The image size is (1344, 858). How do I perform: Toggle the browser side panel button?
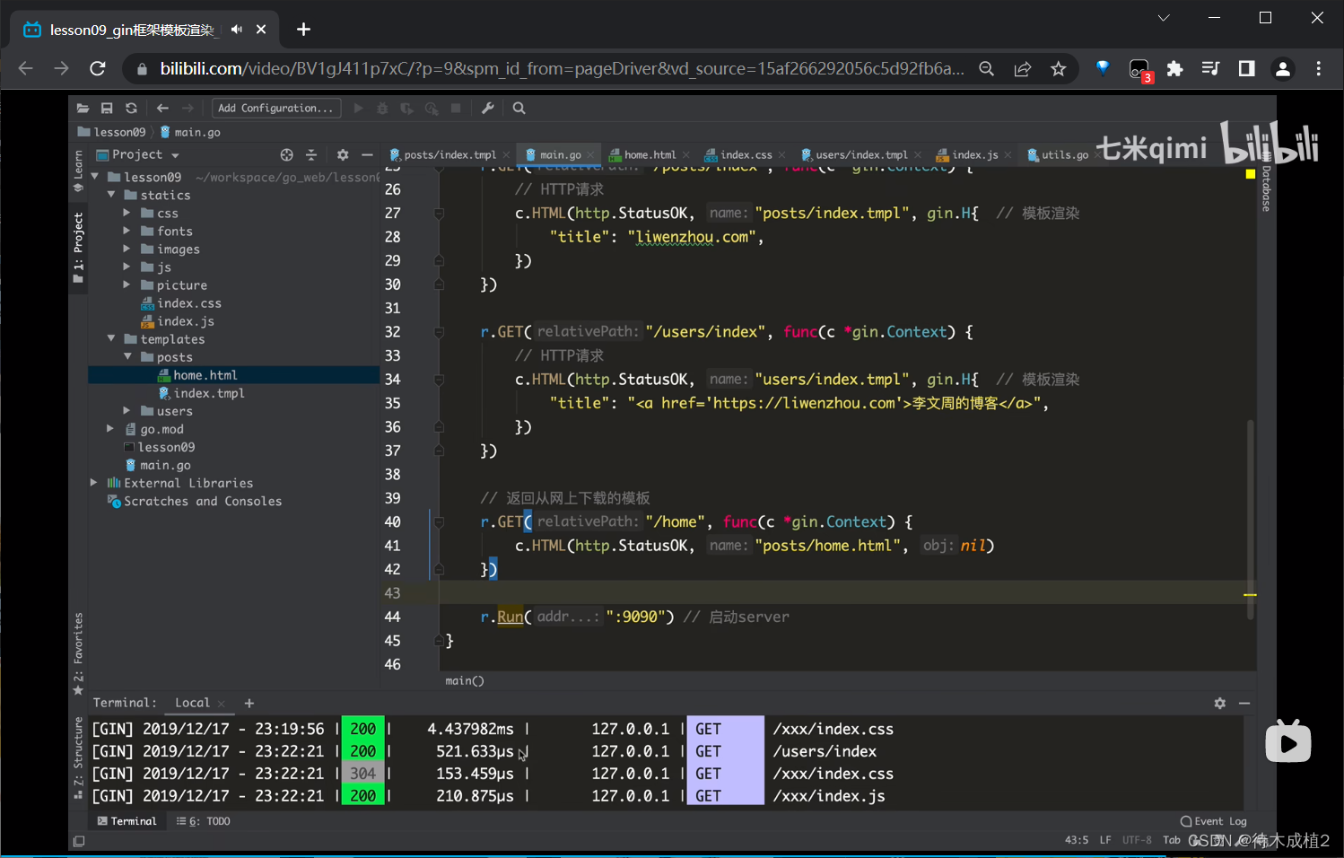point(1246,69)
